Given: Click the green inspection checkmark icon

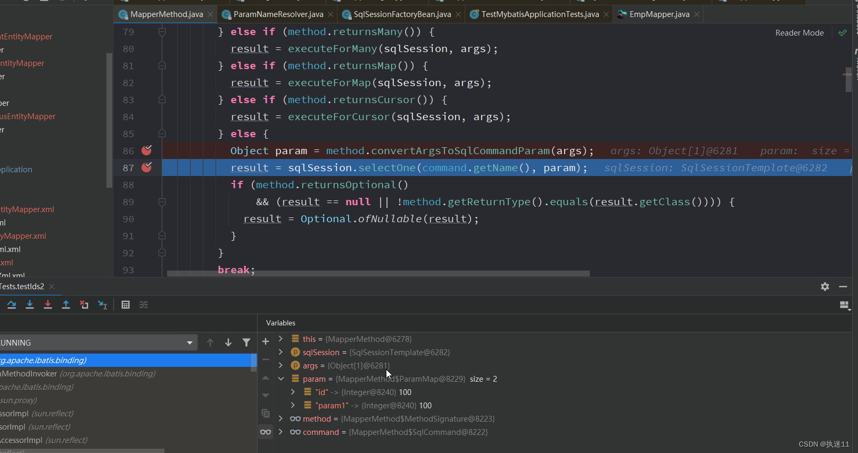Looking at the screenshot, I should coord(843,33).
